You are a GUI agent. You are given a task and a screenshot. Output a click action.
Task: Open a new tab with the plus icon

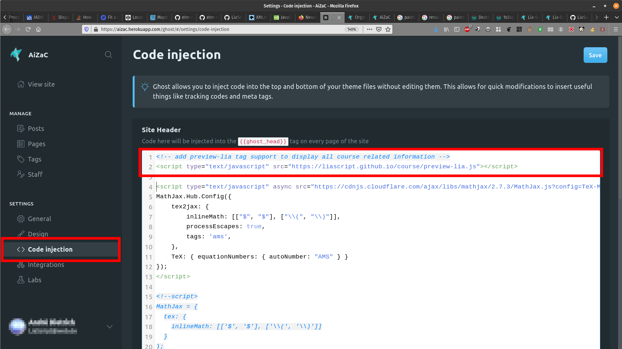[x=606, y=17]
